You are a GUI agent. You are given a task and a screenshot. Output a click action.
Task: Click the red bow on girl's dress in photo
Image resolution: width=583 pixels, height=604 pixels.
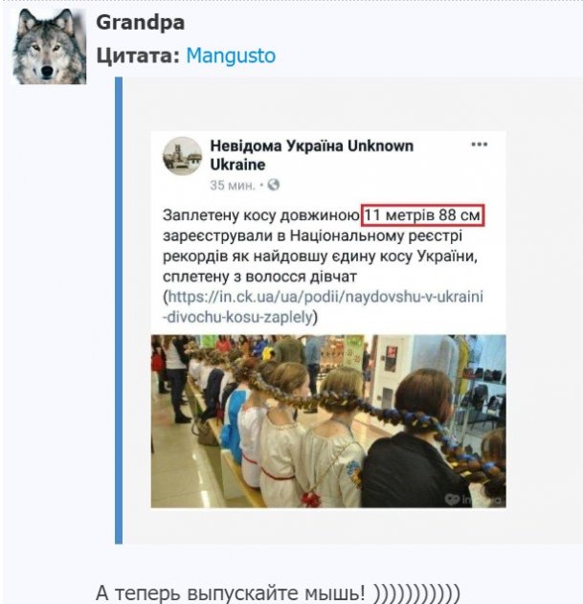tap(311, 499)
